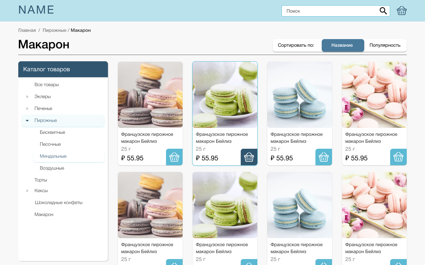Open top-row pink macaron photo

[x=374, y=95]
